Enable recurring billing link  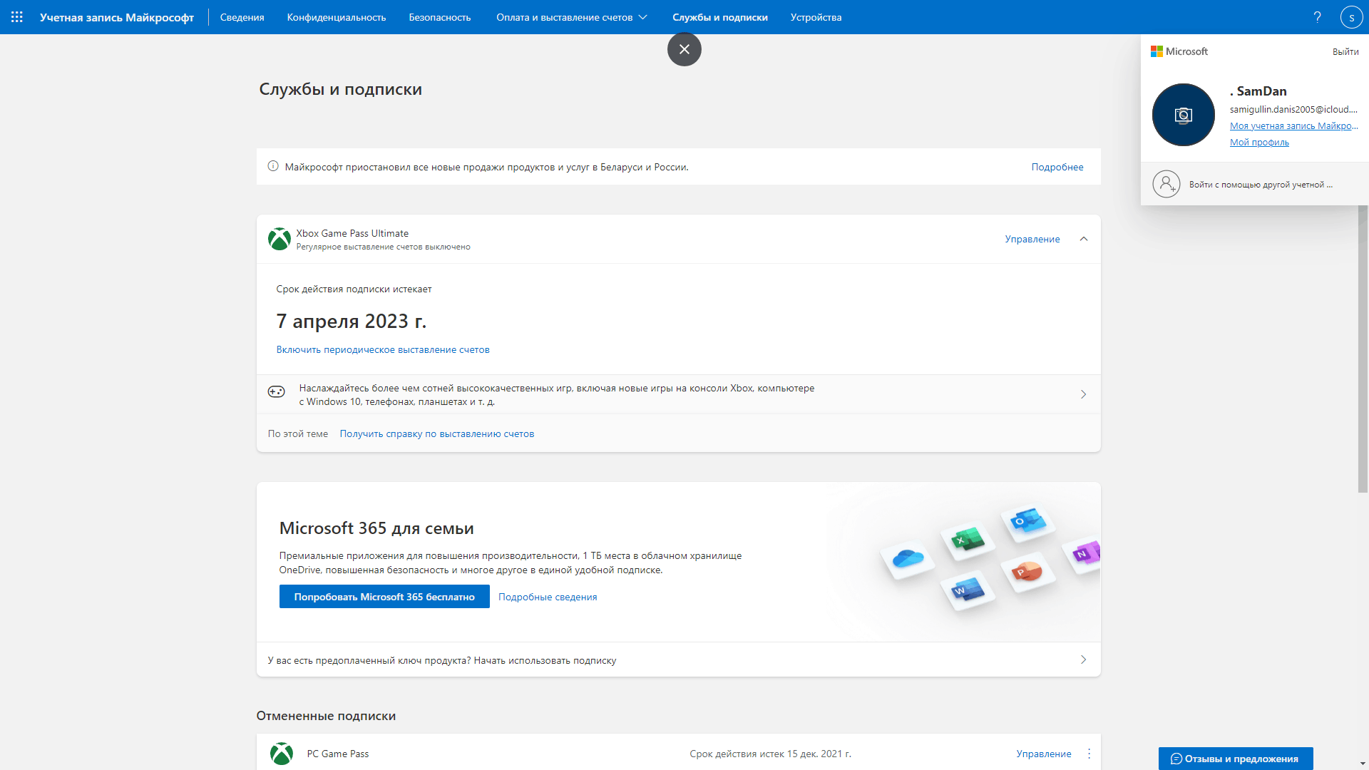point(383,349)
